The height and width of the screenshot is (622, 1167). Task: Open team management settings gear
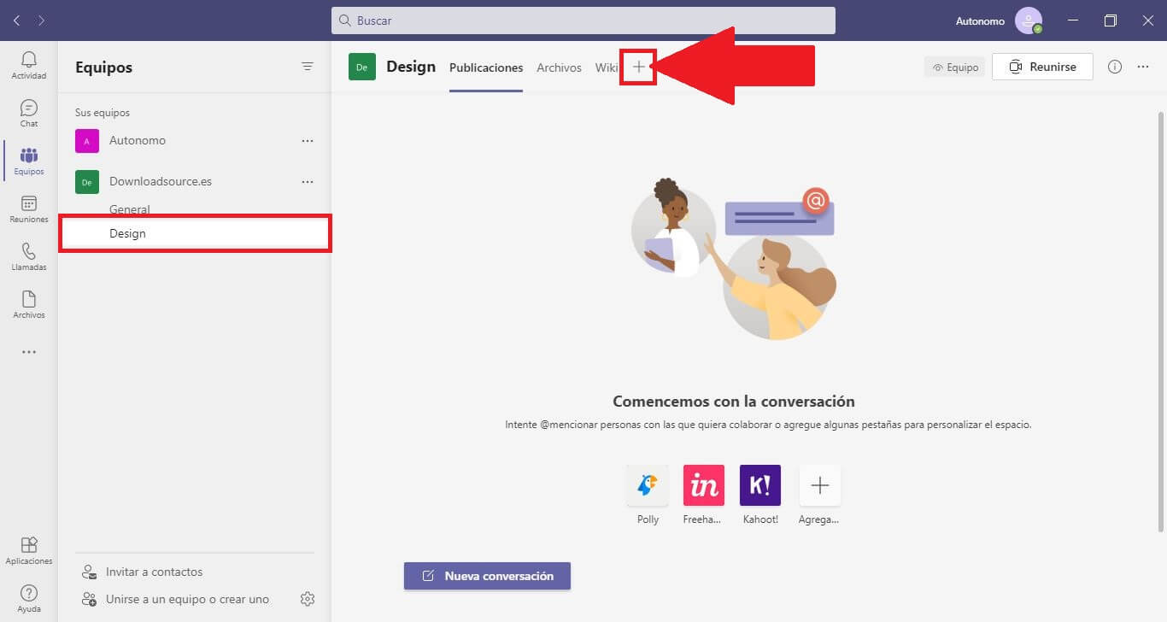click(x=308, y=599)
